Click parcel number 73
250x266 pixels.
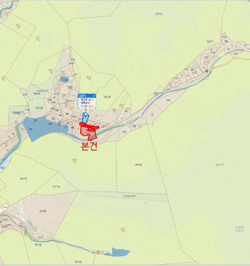13,134
